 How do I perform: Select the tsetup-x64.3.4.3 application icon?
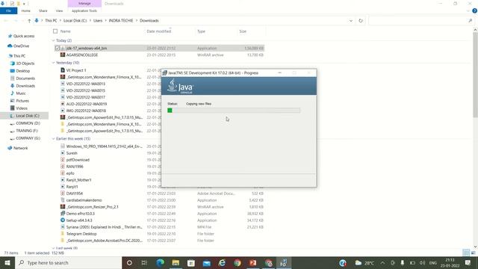coord(63,220)
